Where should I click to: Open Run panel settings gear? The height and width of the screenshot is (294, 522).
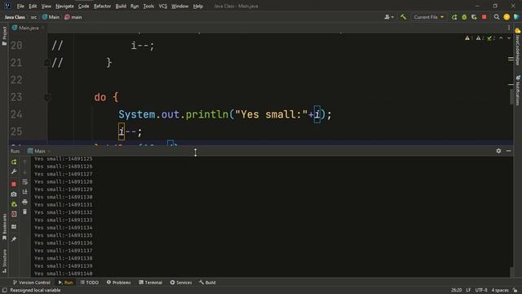(x=498, y=151)
